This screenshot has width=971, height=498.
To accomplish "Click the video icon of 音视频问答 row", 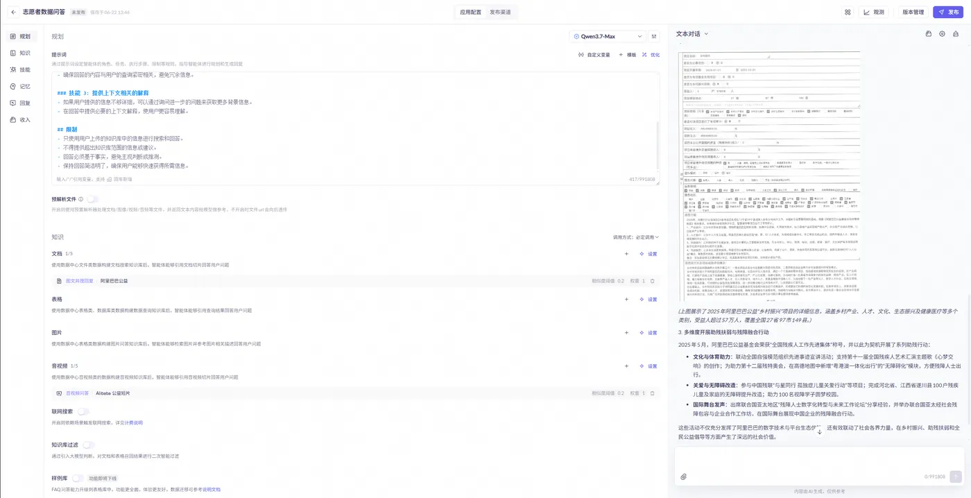I will click(60, 393).
